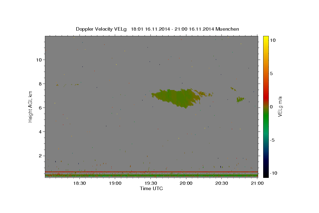This screenshot has height=213, width=319.
Task: Click the colorbar value 10 label
Action: point(272,40)
